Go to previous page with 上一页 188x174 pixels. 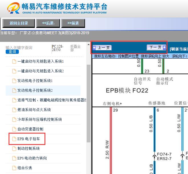pos(102,48)
